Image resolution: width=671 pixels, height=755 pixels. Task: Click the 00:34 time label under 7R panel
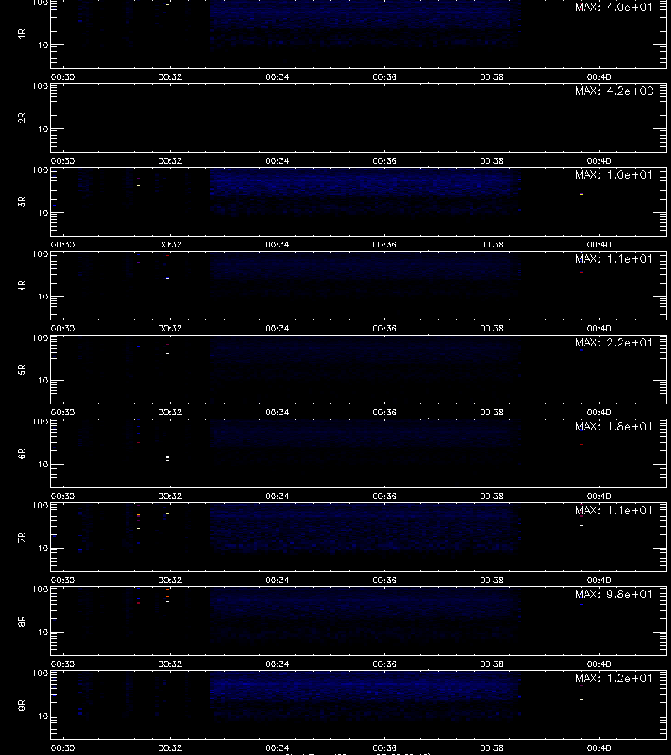point(278,580)
